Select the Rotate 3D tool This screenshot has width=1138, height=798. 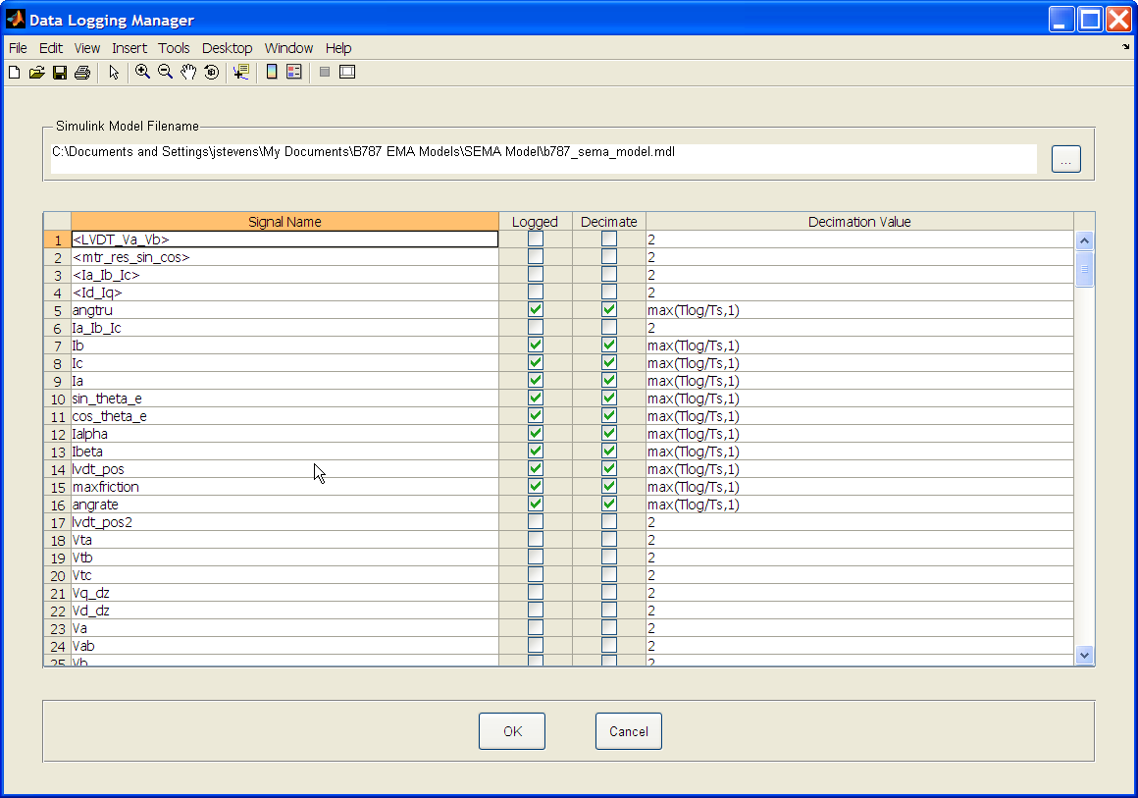click(212, 72)
